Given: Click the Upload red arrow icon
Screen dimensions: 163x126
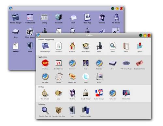Looking at the screenshot, I should tap(140, 46).
